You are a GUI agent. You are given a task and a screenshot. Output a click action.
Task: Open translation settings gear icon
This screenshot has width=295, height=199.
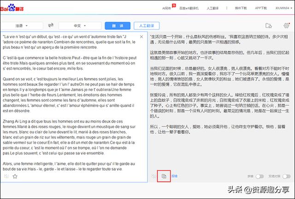point(287,25)
